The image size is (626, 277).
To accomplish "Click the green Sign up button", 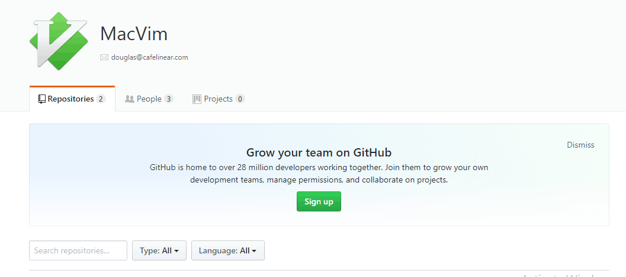I will 319,201.
